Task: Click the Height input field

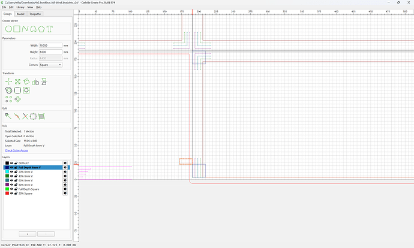Action: click(50, 52)
